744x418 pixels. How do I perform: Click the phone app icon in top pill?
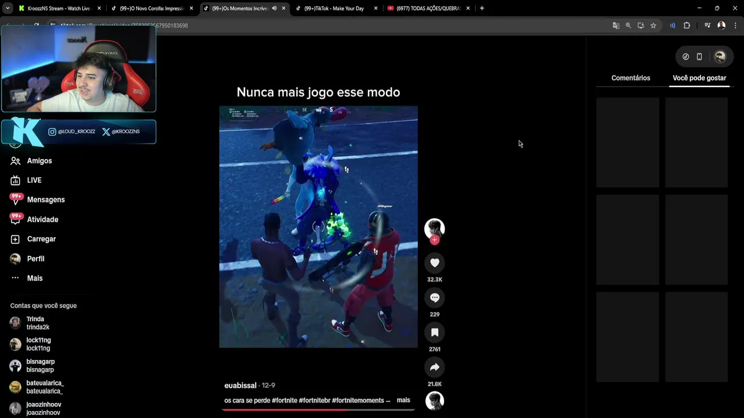coord(699,57)
